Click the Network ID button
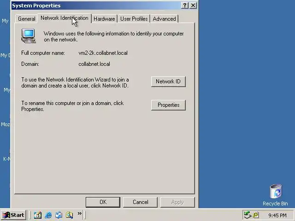295x221 pixels. [168, 81]
